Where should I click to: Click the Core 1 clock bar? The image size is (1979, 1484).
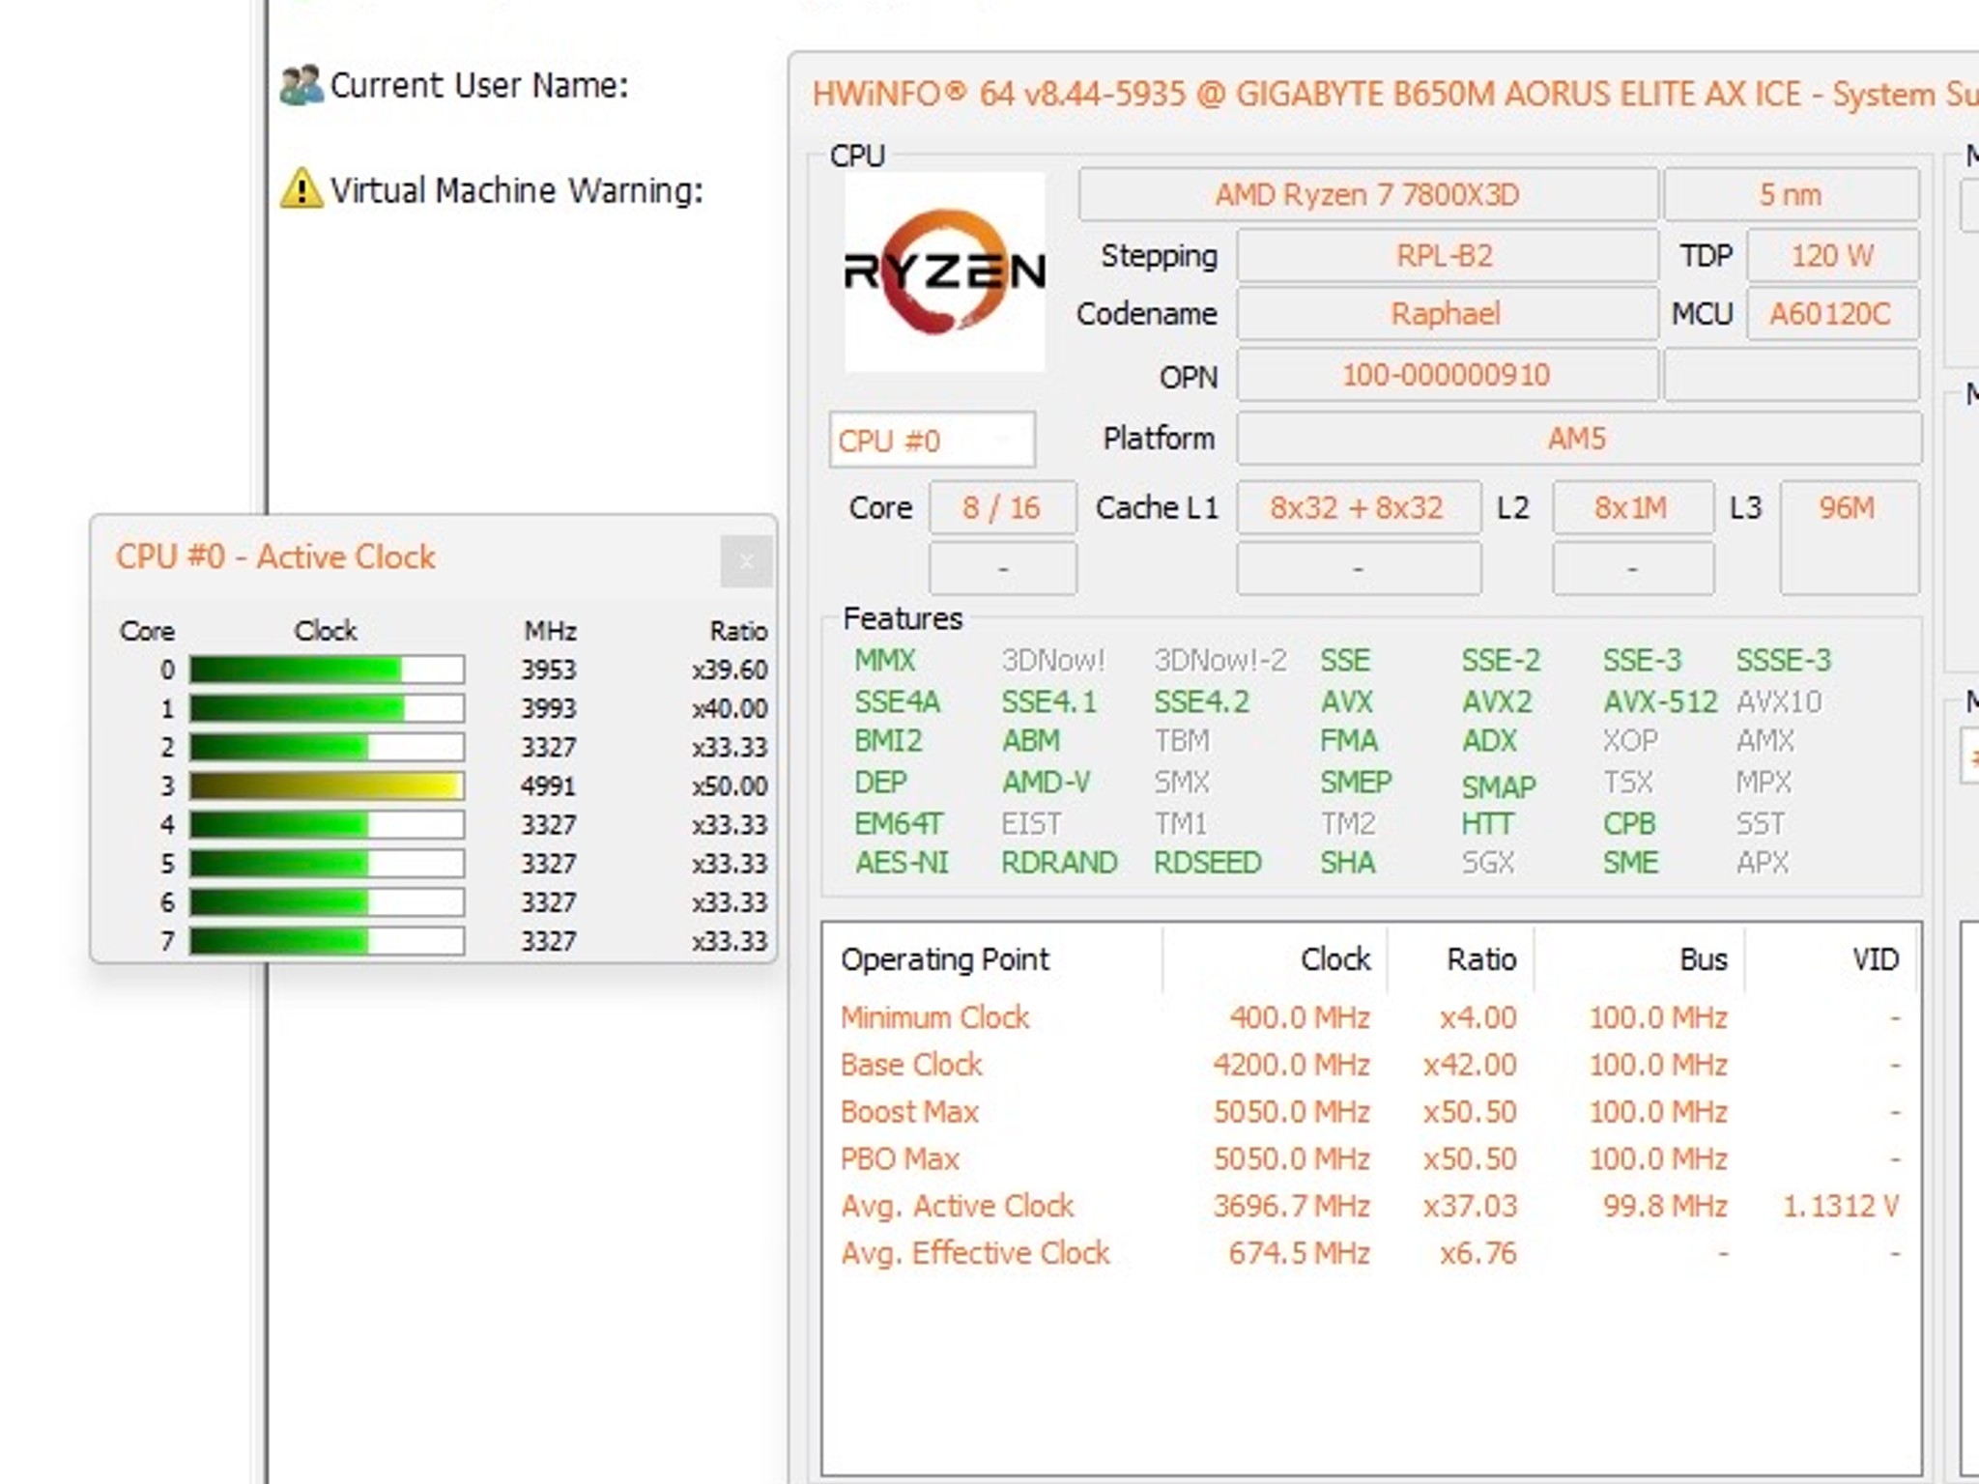point(327,708)
